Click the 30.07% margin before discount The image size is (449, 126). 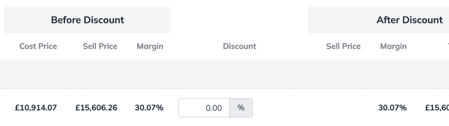tap(149, 108)
